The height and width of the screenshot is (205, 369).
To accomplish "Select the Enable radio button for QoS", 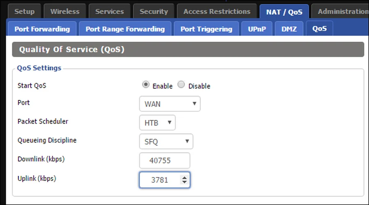I will pyautogui.click(x=146, y=85).
